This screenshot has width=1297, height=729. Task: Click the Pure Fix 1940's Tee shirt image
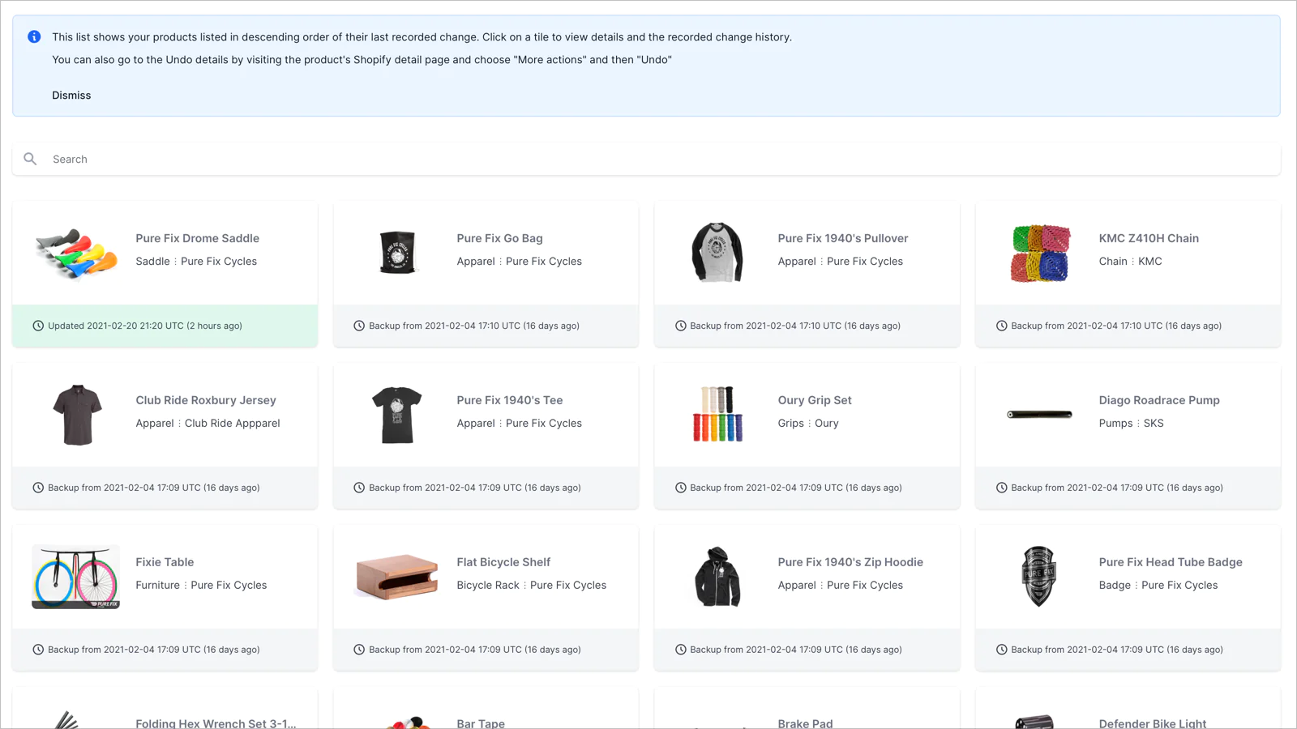(396, 415)
